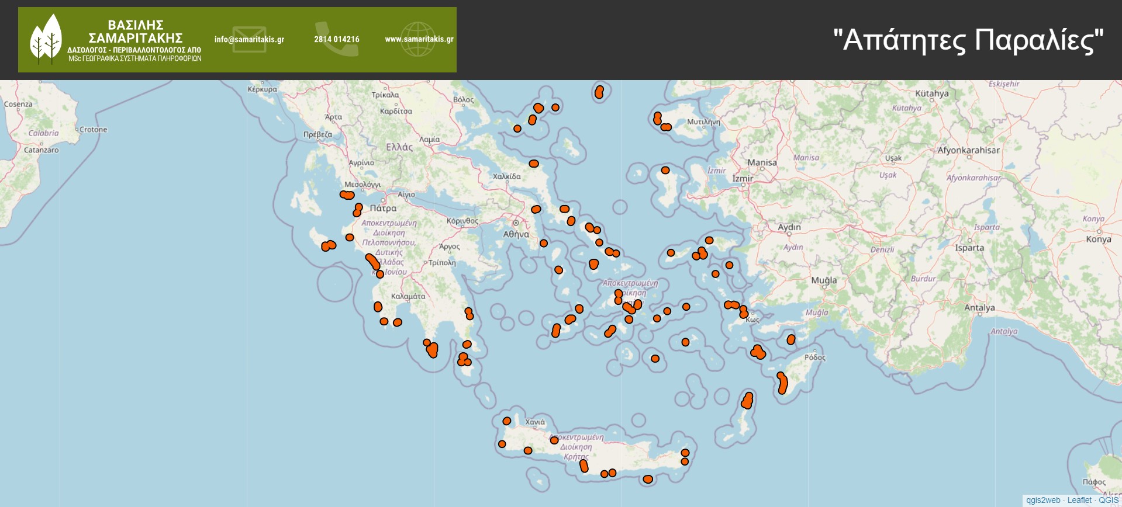Image resolution: width=1122 pixels, height=507 pixels.
Task: Open the QGIS attribution link
Action: (1109, 501)
